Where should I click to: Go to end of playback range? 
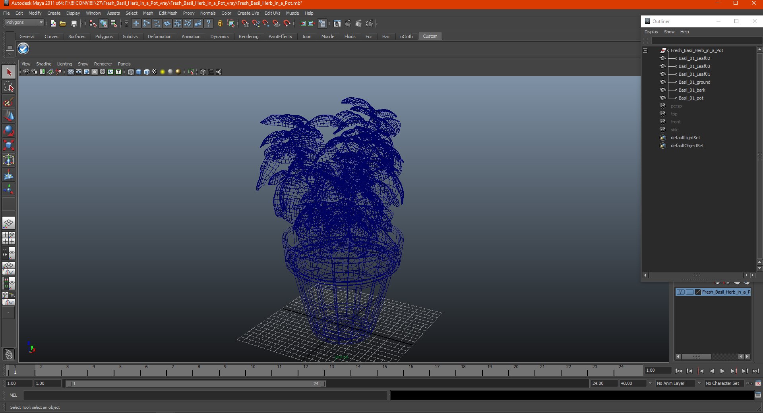tap(755, 371)
